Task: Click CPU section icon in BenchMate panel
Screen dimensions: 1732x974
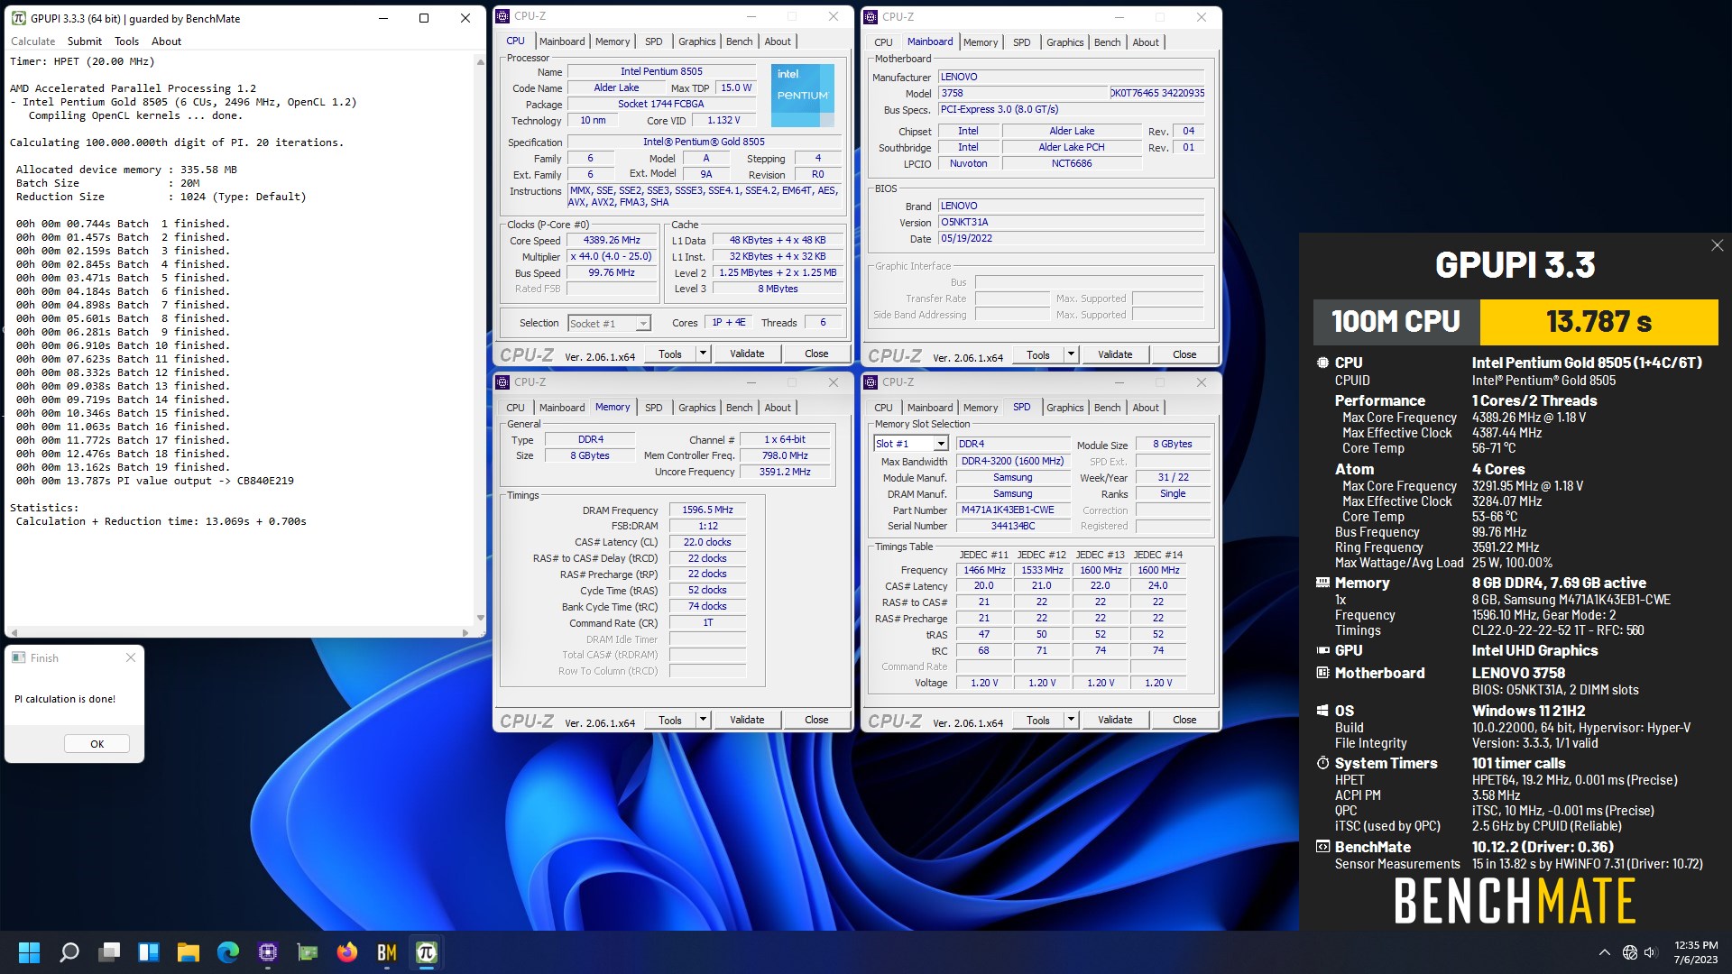Action: (x=1322, y=363)
